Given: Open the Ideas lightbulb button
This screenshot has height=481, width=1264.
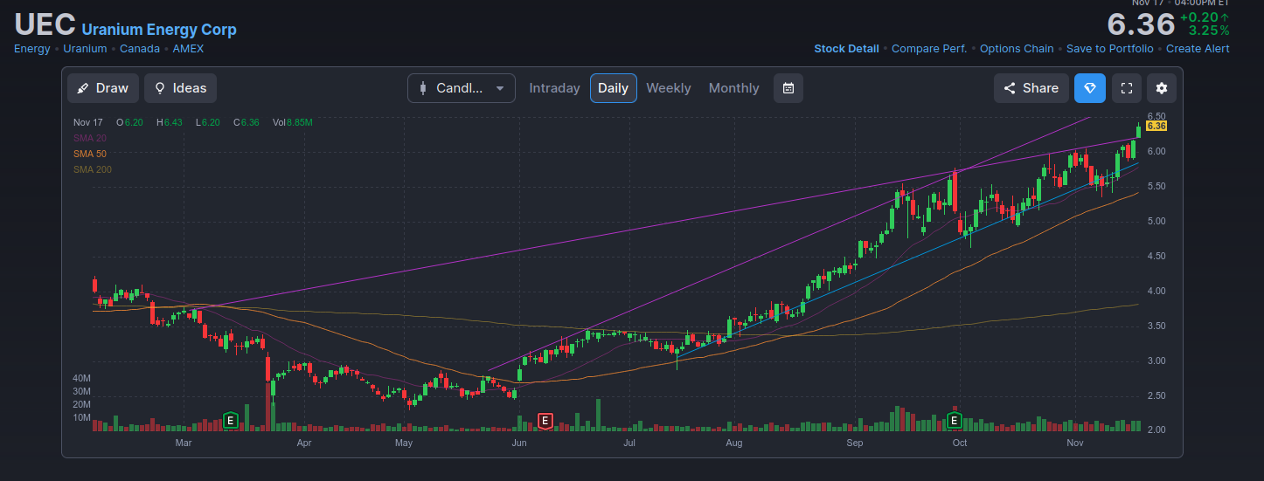Looking at the screenshot, I should pyautogui.click(x=181, y=88).
